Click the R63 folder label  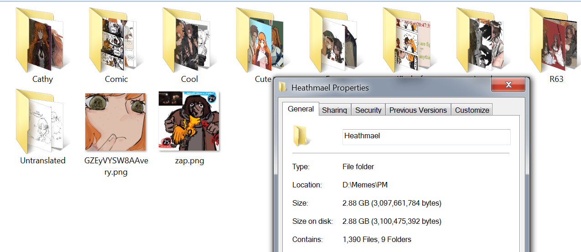tap(556, 79)
